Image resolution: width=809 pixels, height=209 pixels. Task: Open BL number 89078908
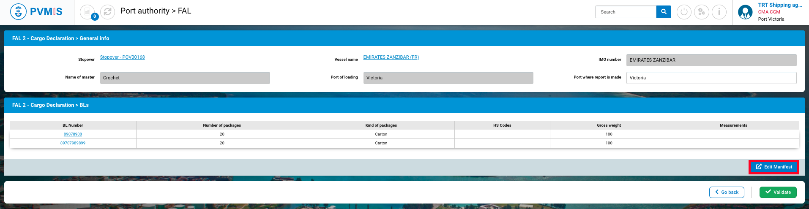point(73,134)
